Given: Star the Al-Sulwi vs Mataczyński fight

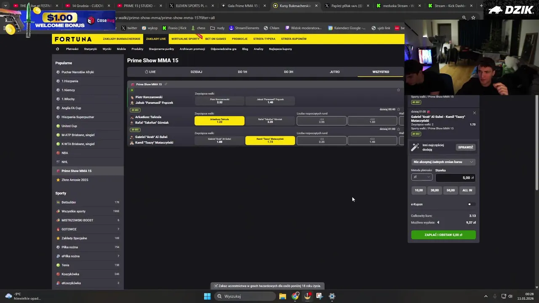Looking at the screenshot, I should click(398, 129).
